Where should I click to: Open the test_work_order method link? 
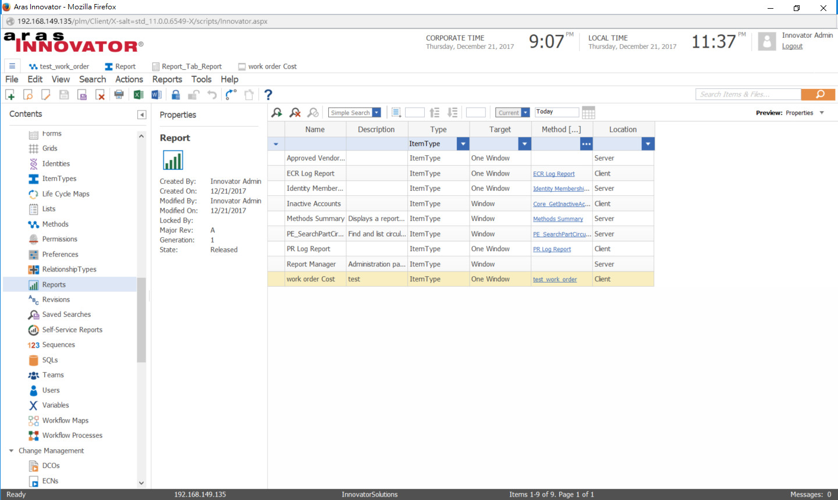click(x=555, y=280)
